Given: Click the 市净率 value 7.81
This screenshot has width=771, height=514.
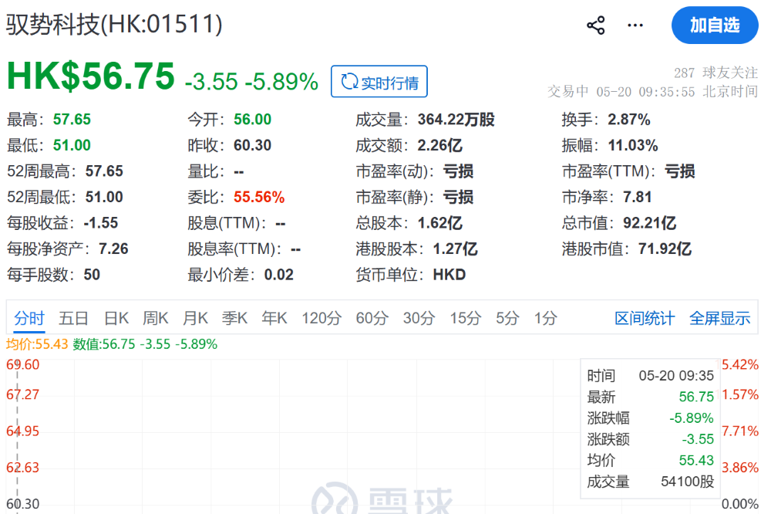Looking at the screenshot, I should 638,197.
